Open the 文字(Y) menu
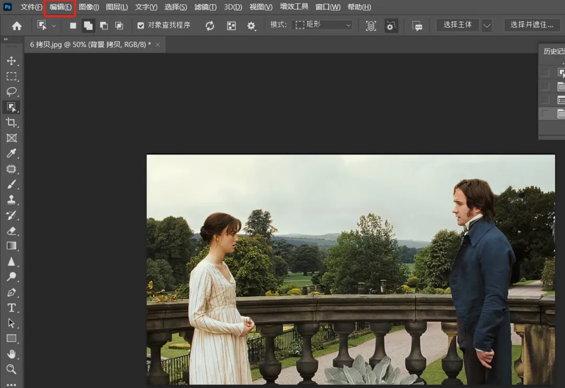The image size is (565, 388). click(x=146, y=7)
